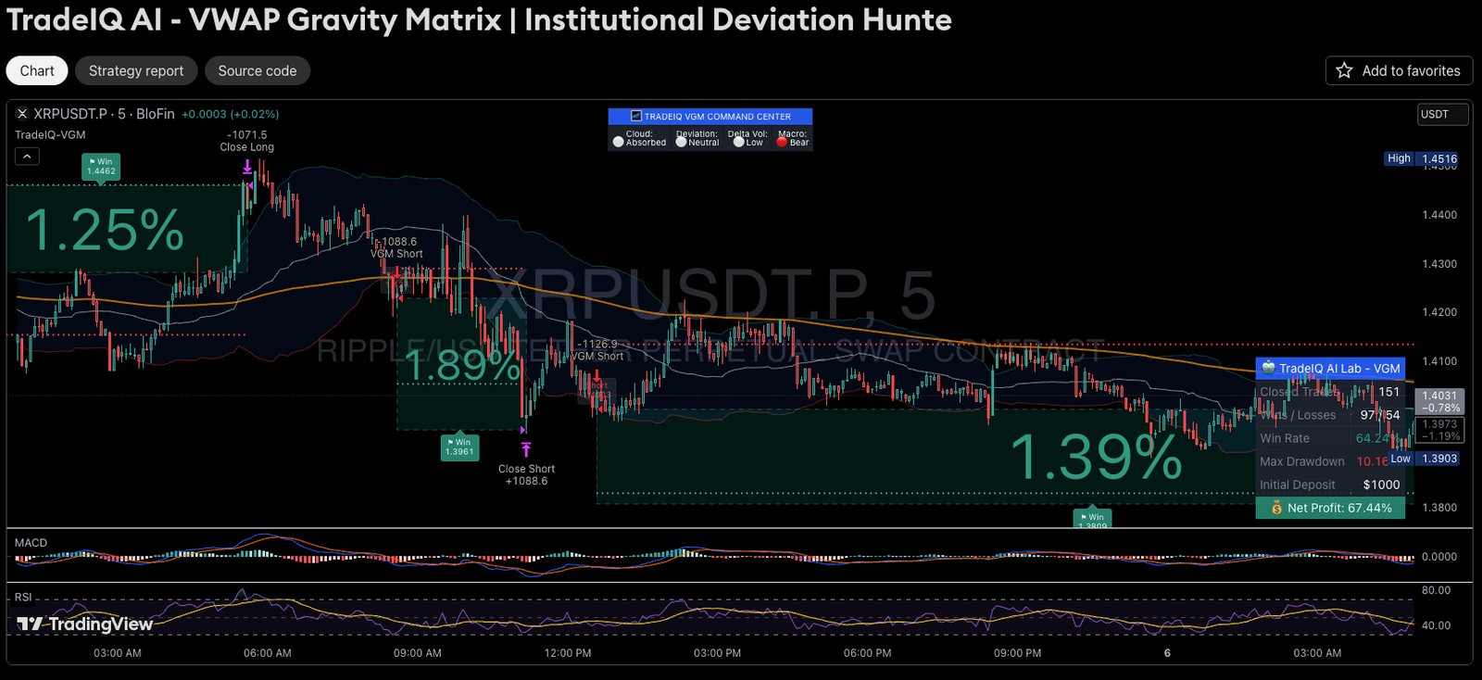This screenshot has width=1482, height=680.
Task: Switch to the Strategy report tab
Action: [x=136, y=70]
